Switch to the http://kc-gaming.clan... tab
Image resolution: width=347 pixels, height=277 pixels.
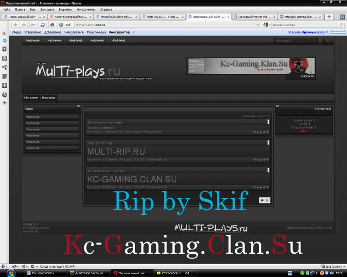tap(300, 17)
